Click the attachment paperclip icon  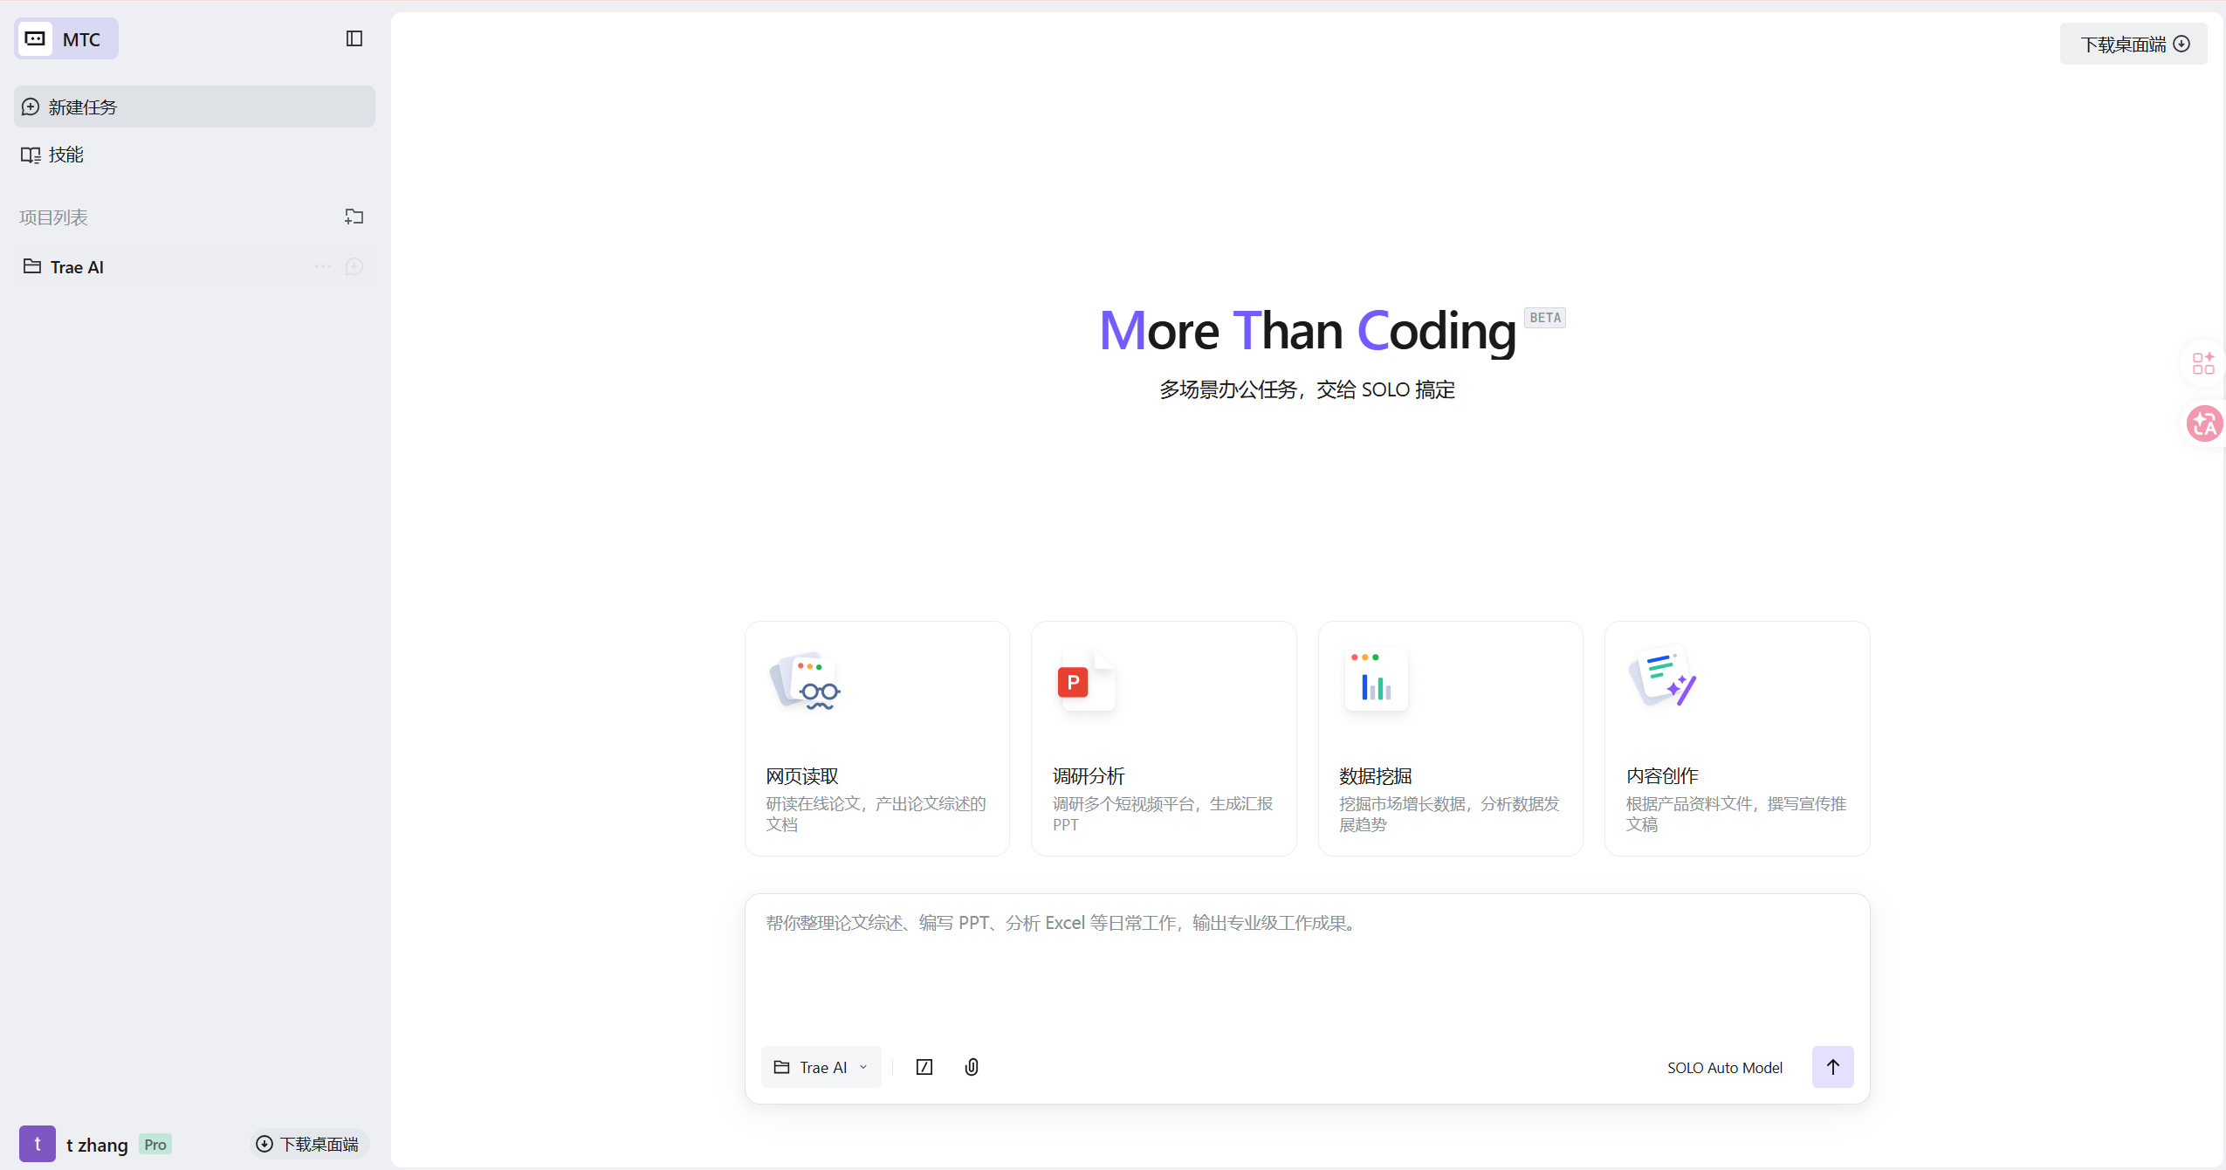972,1067
